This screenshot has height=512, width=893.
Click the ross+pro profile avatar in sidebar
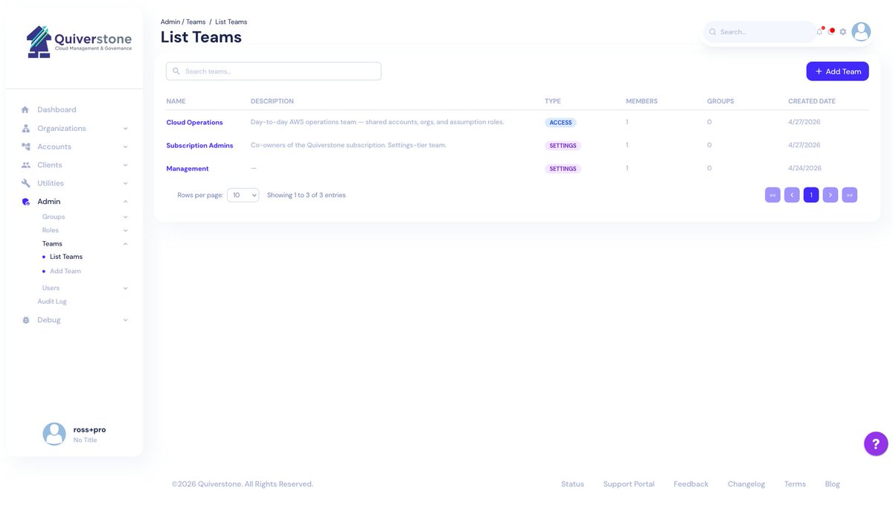point(54,434)
